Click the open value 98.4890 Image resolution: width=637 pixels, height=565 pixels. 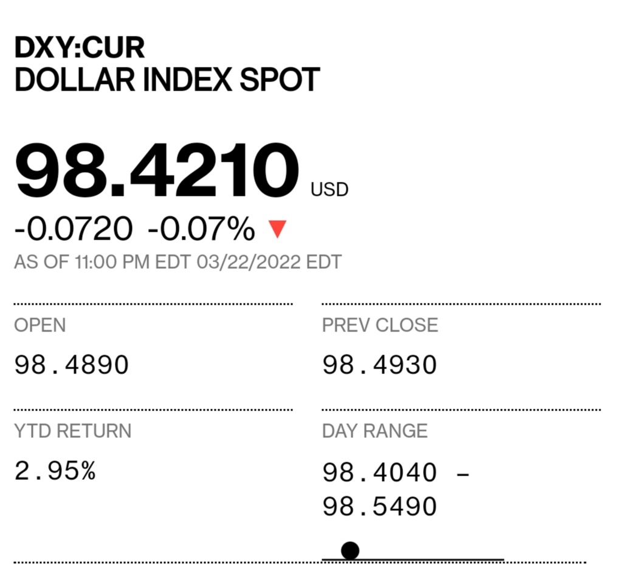pyautogui.click(x=72, y=365)
